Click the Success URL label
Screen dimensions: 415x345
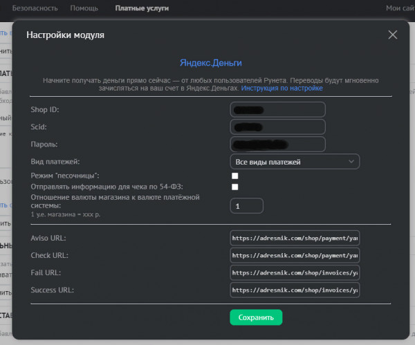(53, 290)
